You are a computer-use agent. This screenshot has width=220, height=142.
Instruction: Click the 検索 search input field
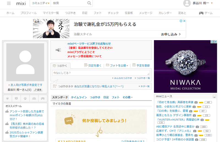pyautogui.click(x=69, y=3)
